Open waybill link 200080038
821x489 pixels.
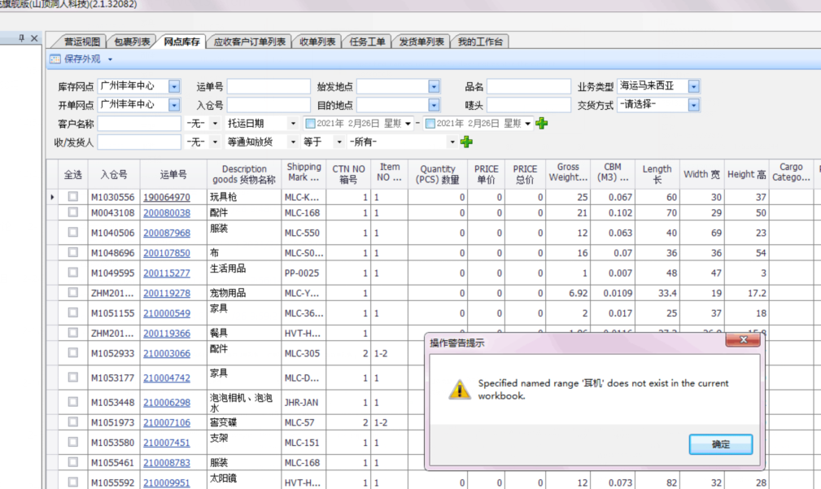[x=167, y=212]
